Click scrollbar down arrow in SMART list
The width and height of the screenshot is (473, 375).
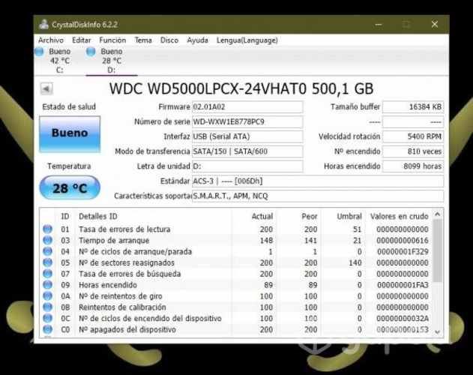click(438, 331)
